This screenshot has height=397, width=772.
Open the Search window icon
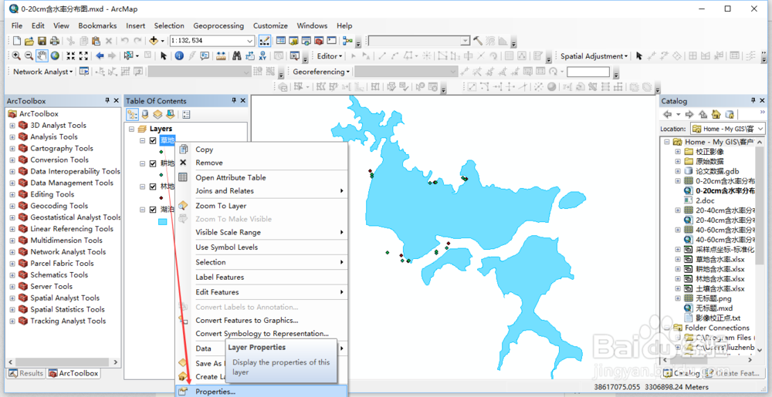tap(306, 41)
